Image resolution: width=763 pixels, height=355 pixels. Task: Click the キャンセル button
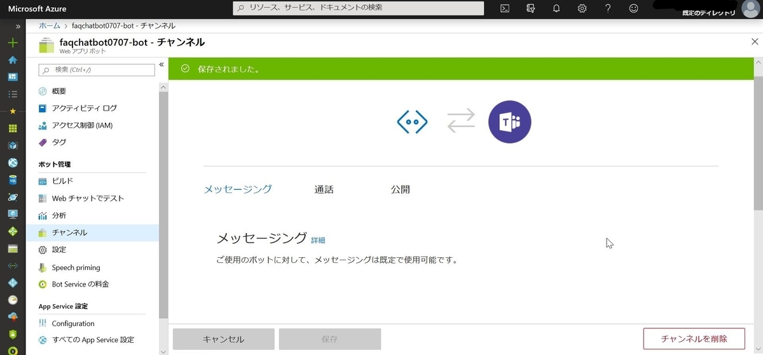(x=223, y=339)
